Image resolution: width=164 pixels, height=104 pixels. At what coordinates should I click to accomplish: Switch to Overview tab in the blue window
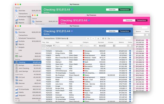[x=112, y=31]
